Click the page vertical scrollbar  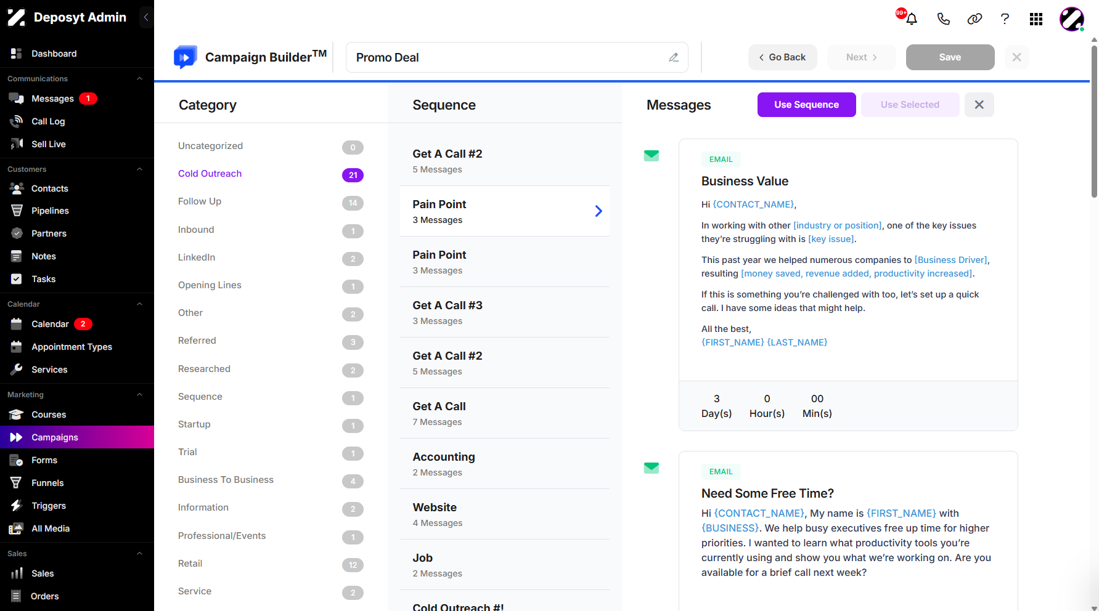(x=1094, y=123)
